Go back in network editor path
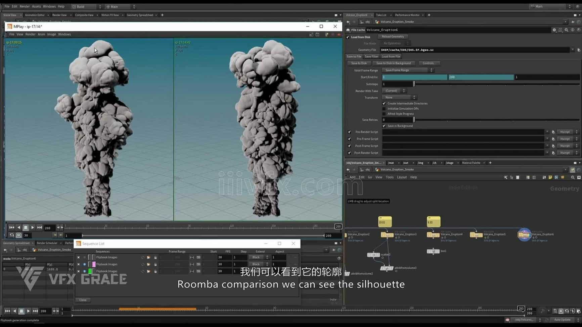The height and width of the screenshot is (327, 582). click(x=348, y=170)
